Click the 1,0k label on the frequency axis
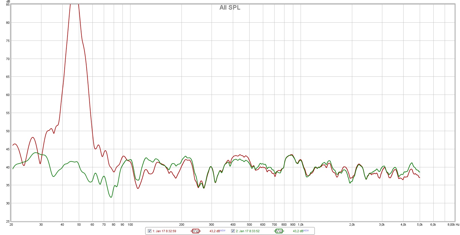The height and width of the screenshot is (235, 460). click(x=301, y=225)
